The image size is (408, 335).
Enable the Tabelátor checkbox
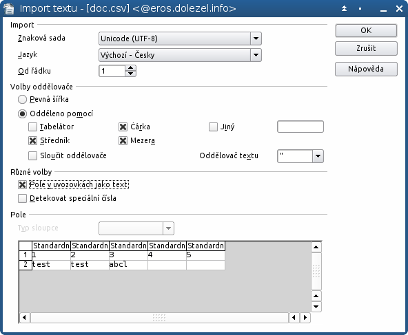pos(32,127)
